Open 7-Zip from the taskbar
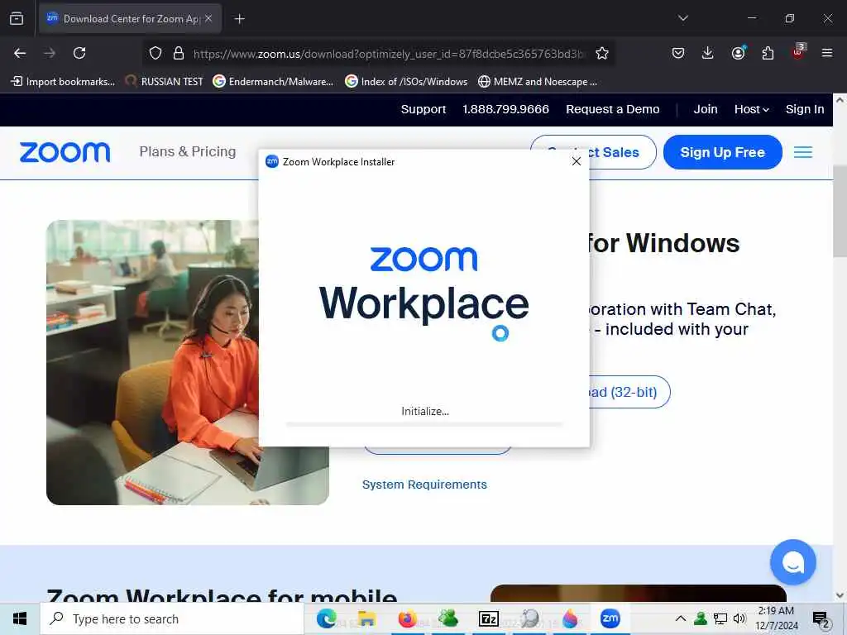Screen dimensions: 847x635 coord(488,618)
